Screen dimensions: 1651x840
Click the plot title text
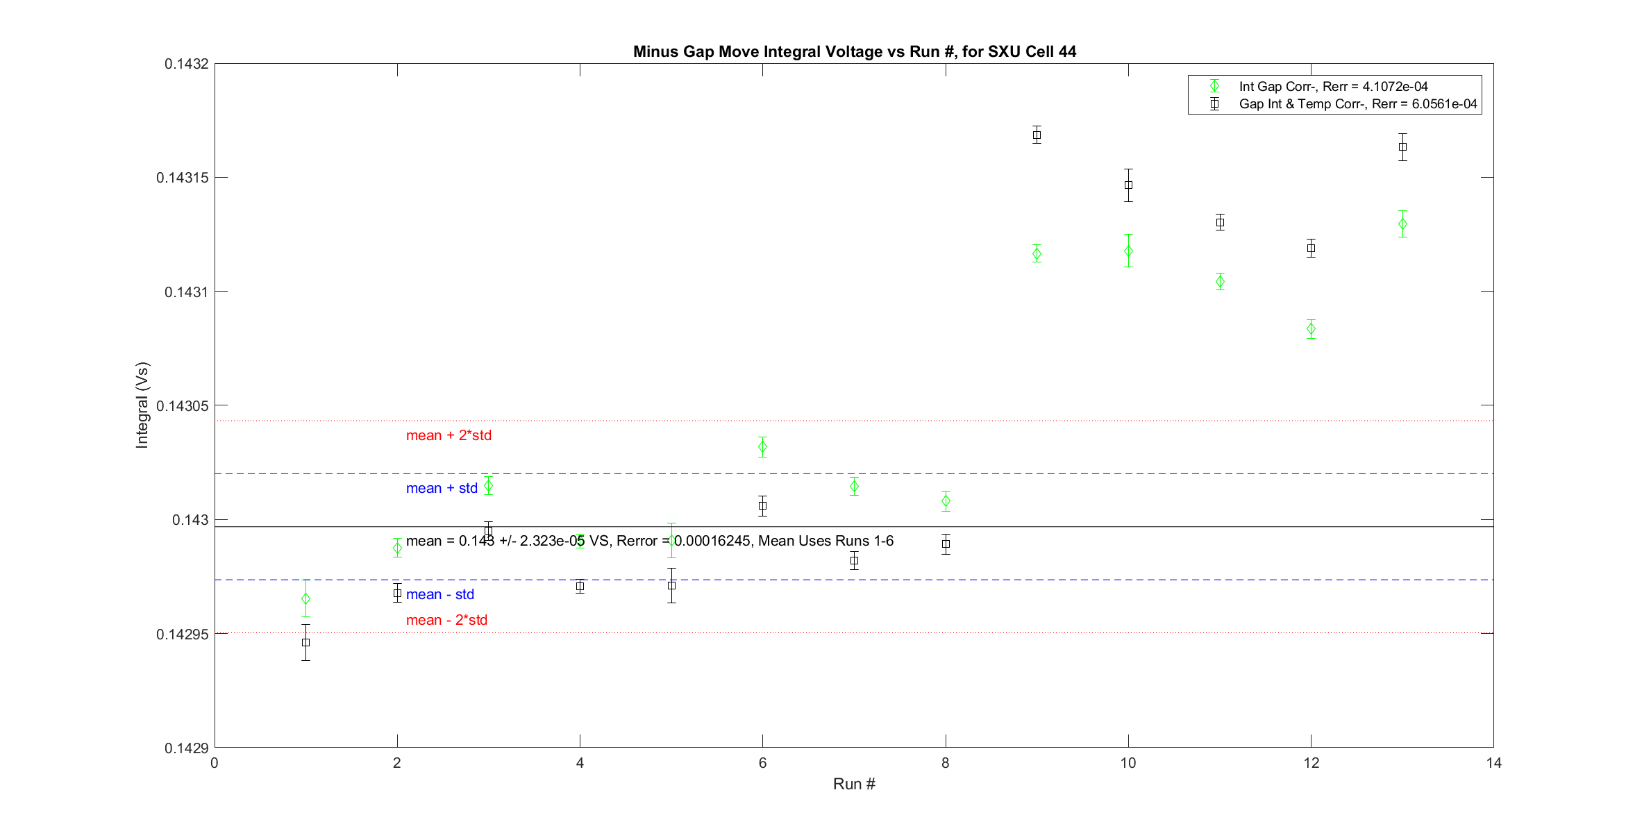pos(854,51)
